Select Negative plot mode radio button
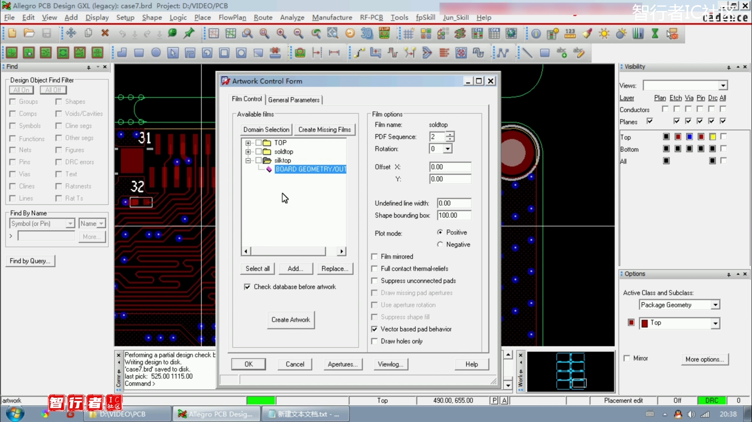 click(x=440, y=244)
